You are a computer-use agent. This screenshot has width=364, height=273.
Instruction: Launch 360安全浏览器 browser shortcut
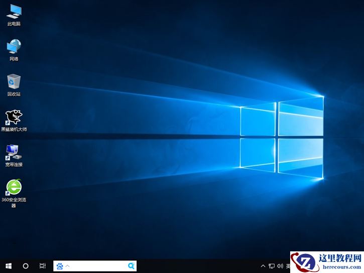tap(14, 193)
